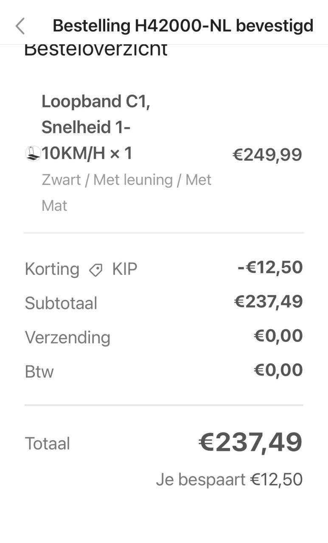The image size is (328, 543).
Task: Click the KIP discount code label
Action: pos(124,269)
